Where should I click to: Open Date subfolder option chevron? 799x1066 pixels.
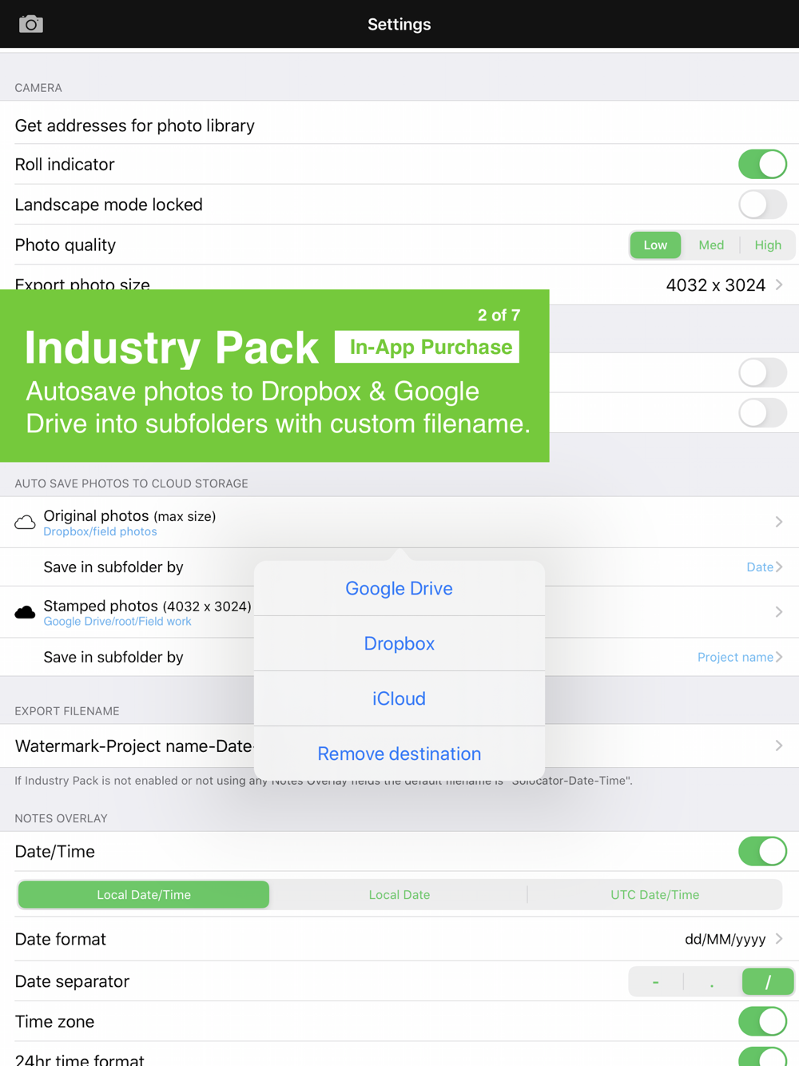779,567
